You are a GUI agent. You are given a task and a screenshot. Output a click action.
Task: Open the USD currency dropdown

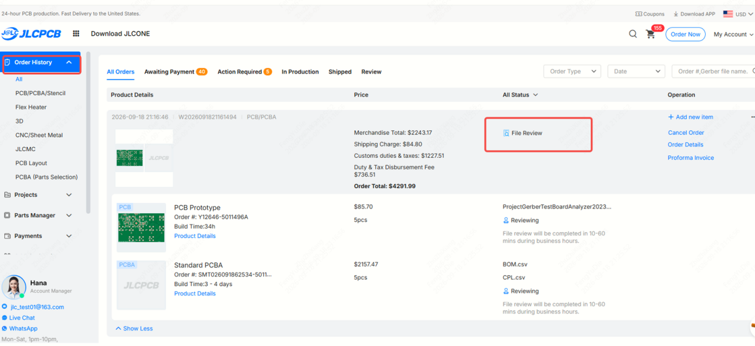pyautogui.click(x=744, y=14)
